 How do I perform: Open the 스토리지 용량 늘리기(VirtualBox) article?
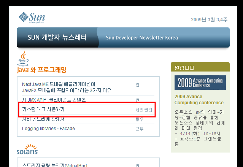(54, 165)
